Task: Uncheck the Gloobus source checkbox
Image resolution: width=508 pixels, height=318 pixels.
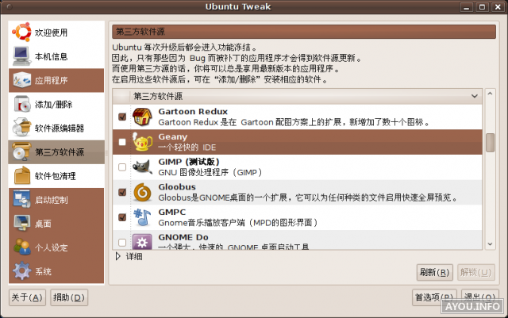Action: point(122,192)
